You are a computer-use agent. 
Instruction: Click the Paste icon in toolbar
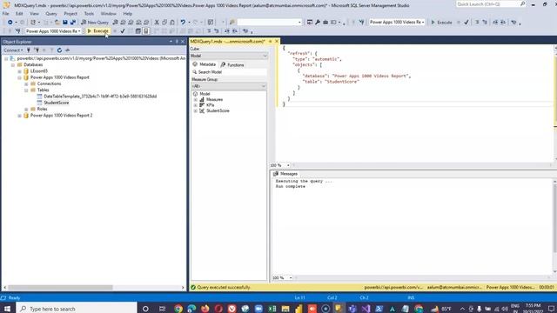click(x=172, y=23)
